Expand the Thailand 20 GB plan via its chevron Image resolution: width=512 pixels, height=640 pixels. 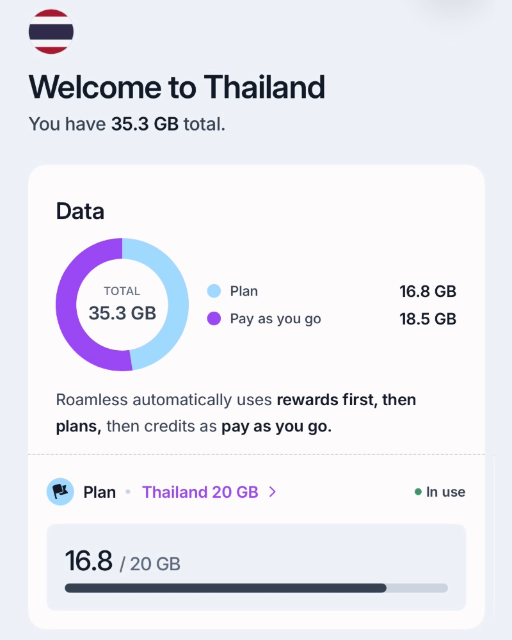coord(274,492)
